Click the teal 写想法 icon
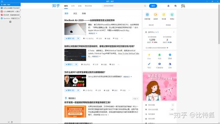The image size is (220, 124). (172, 15)
